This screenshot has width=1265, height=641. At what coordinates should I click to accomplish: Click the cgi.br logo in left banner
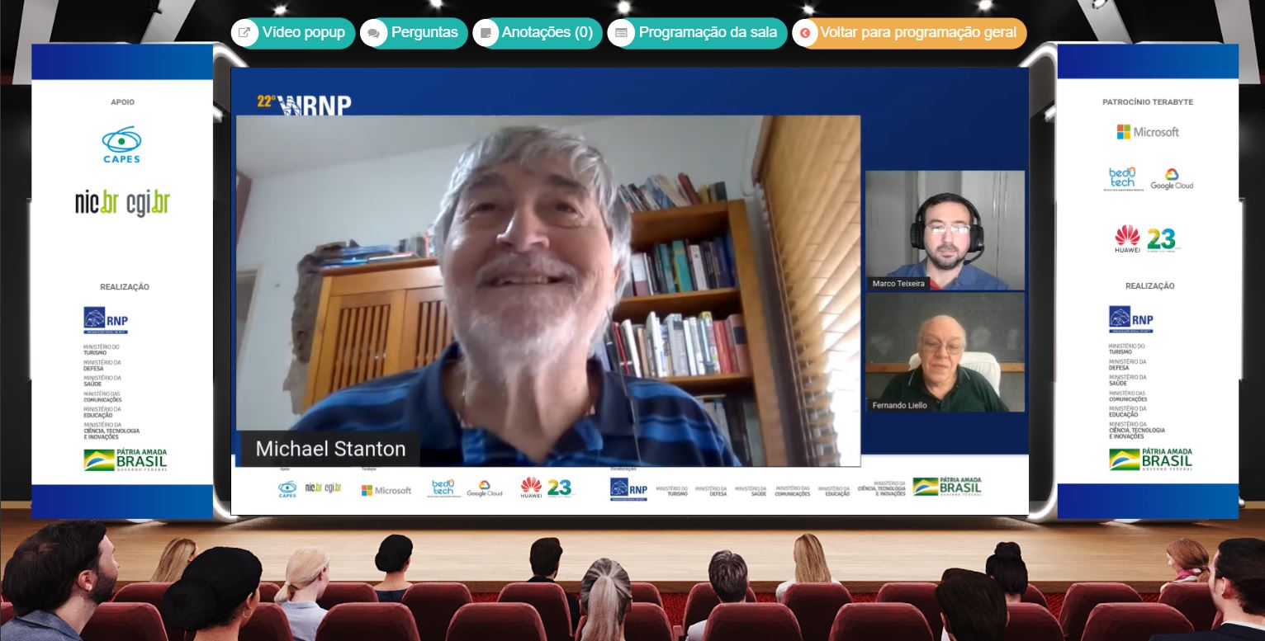tap(148, 204)
